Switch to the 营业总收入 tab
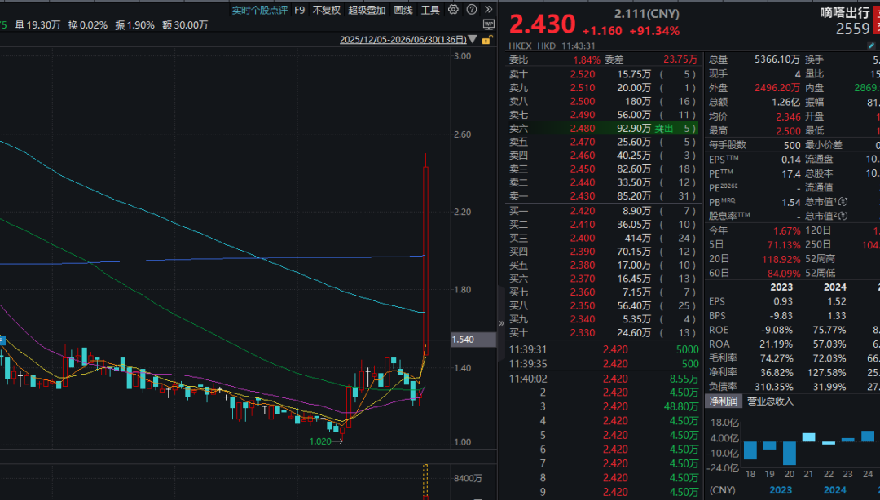 (x=771, y=401)
